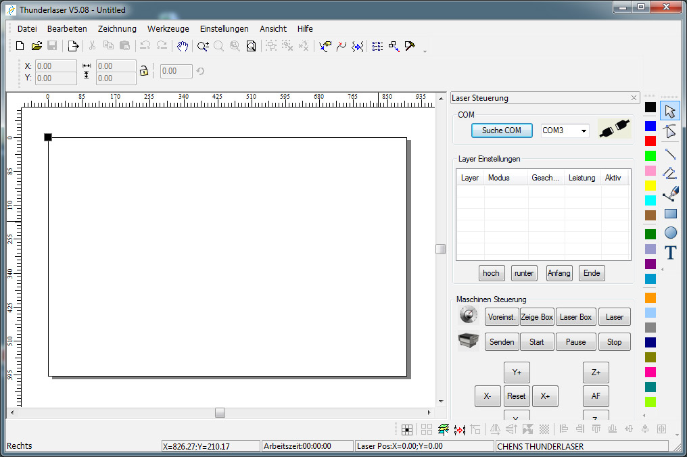
Task: Open the Einstellungen menu
Action: 224,28
